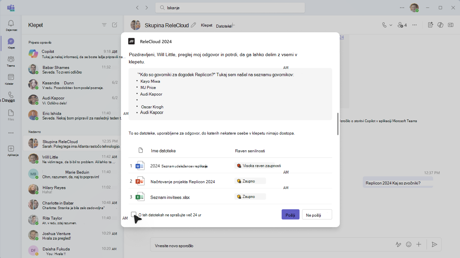Open the Copilot chat in the list
The image size is (460, 258).
[73, 54]
